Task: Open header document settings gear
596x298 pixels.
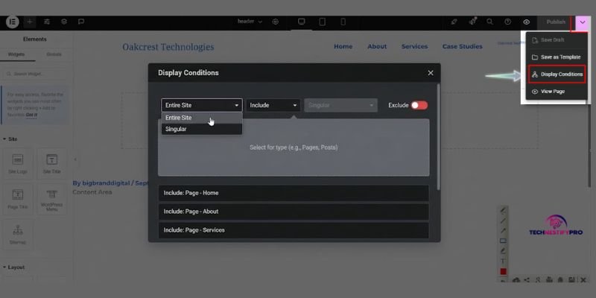Action: pos(276,22)
